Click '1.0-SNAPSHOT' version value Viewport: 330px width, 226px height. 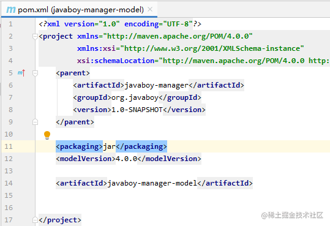137,110
